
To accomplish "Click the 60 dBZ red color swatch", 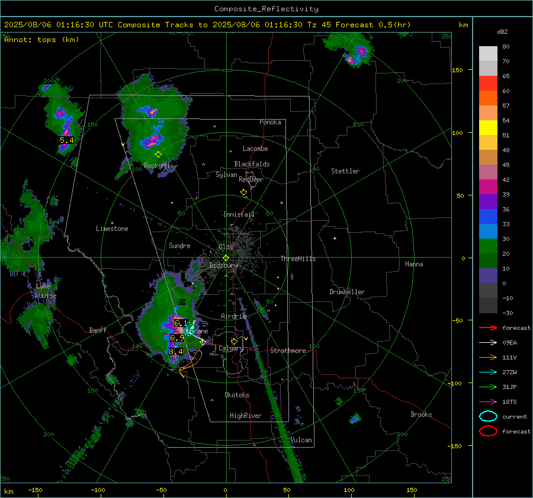I will tap(488, 83).
